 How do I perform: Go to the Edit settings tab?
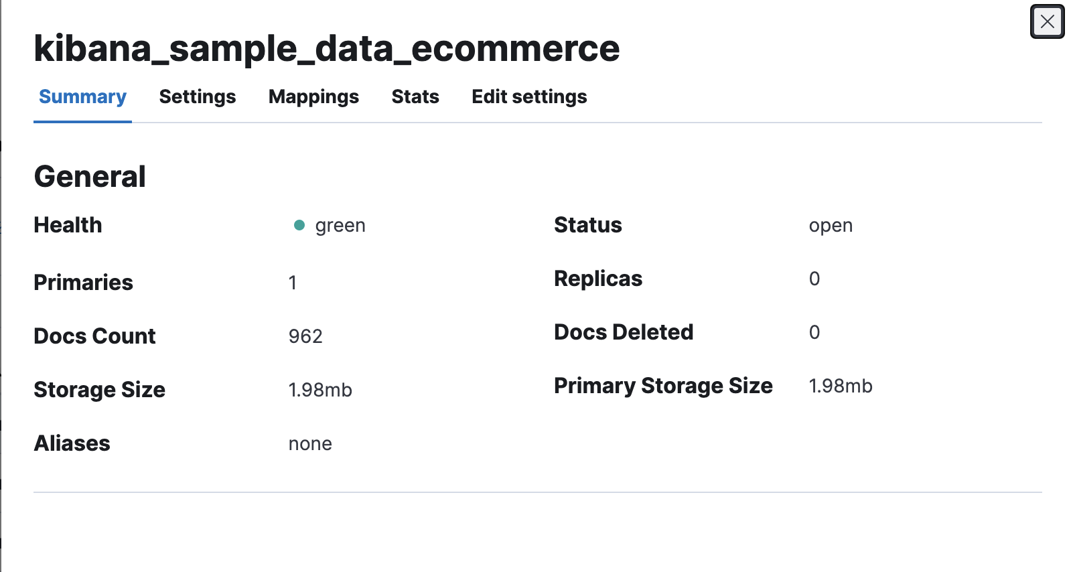click(529, 97)
